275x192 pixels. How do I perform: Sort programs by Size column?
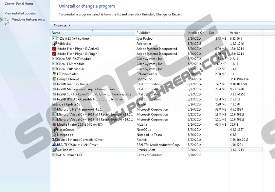[218, 33]
